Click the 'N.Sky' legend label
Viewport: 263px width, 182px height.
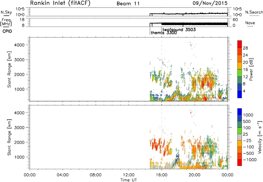click(6, 12)
